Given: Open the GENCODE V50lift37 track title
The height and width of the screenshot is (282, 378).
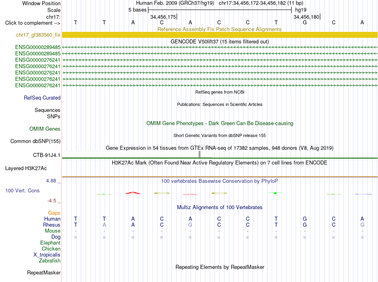Looking at the screenshot, I should (220, 41).
